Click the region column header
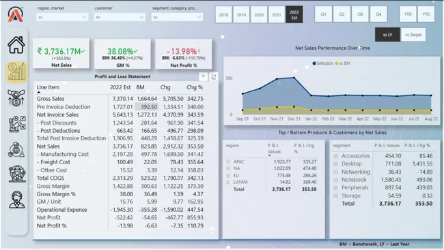This screenshot has width=444, height=250. 232,146
